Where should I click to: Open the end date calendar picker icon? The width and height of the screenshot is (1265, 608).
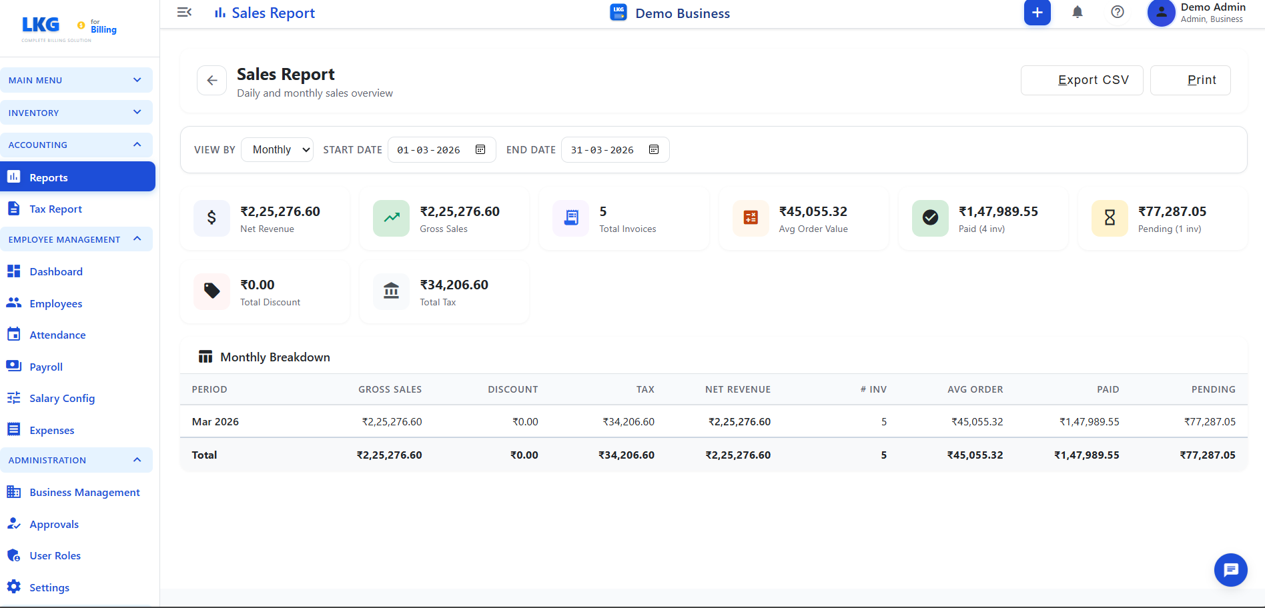click(654, 149)
